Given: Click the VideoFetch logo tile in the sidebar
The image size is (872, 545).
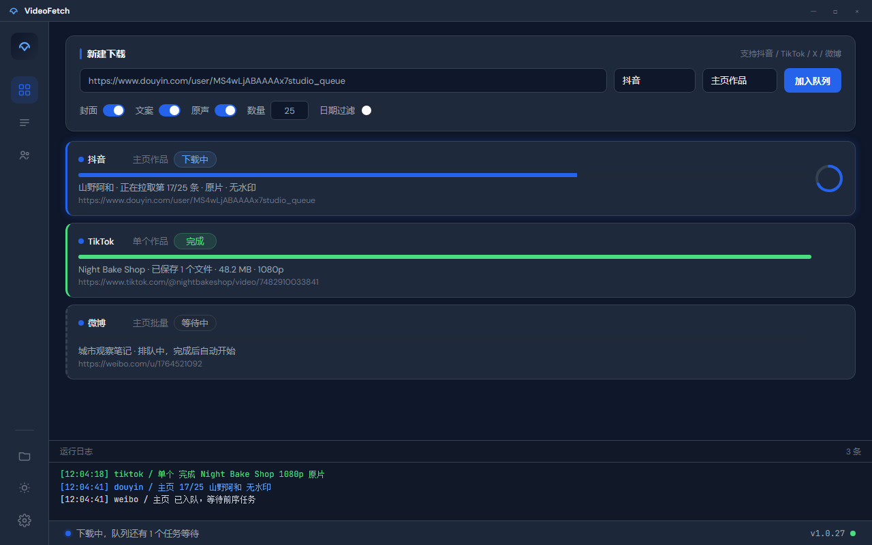Looking at the screenshot, I should coord(25,46).
